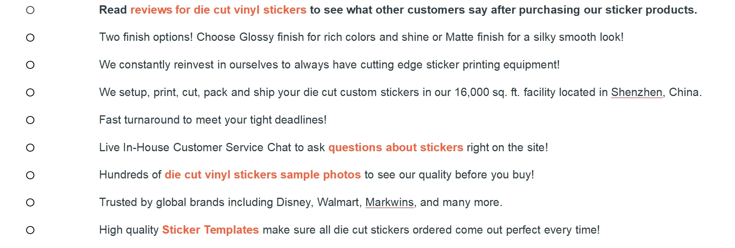735x248 pixels.
Task: Open the reviews for die cut vinyl stickers link
Action: [x=218, y=10]
